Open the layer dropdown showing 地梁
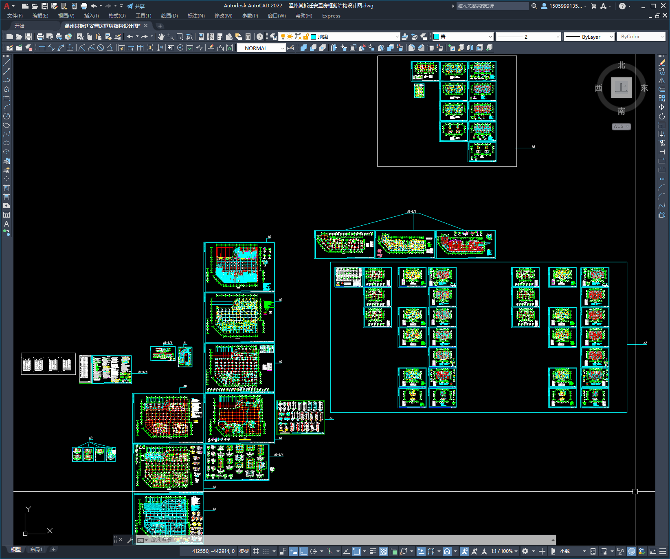670x559 pixels. click(339, 37)
